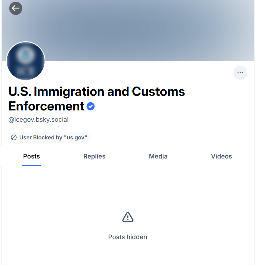This screenshot has width=256, height=265.
Task: Open the blurred circular profile avatar
Action: tap(26, 61)
